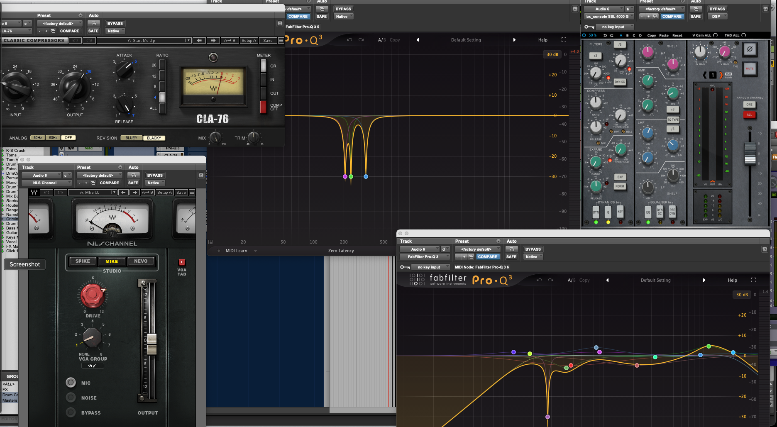Click the Waves logo in the NLS Channel toolbar
Viewport: 777px width, 427px height.
pos(34,192)
